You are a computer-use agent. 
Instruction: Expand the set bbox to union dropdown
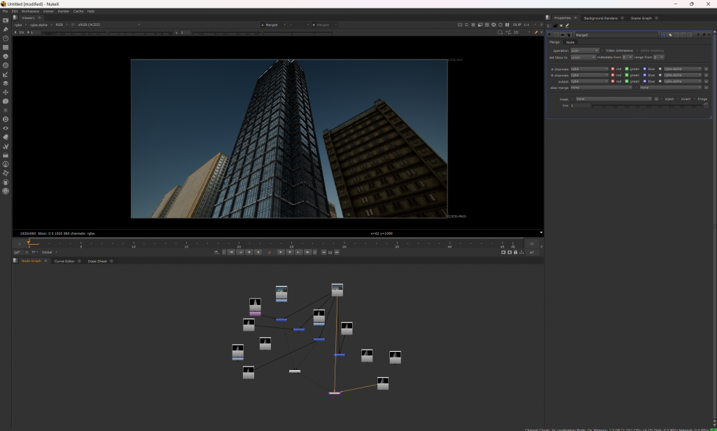coord(583,57)
